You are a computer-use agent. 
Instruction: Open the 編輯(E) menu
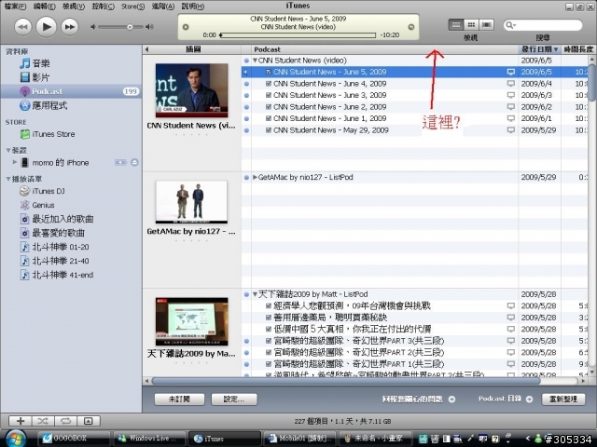point(44,7)
